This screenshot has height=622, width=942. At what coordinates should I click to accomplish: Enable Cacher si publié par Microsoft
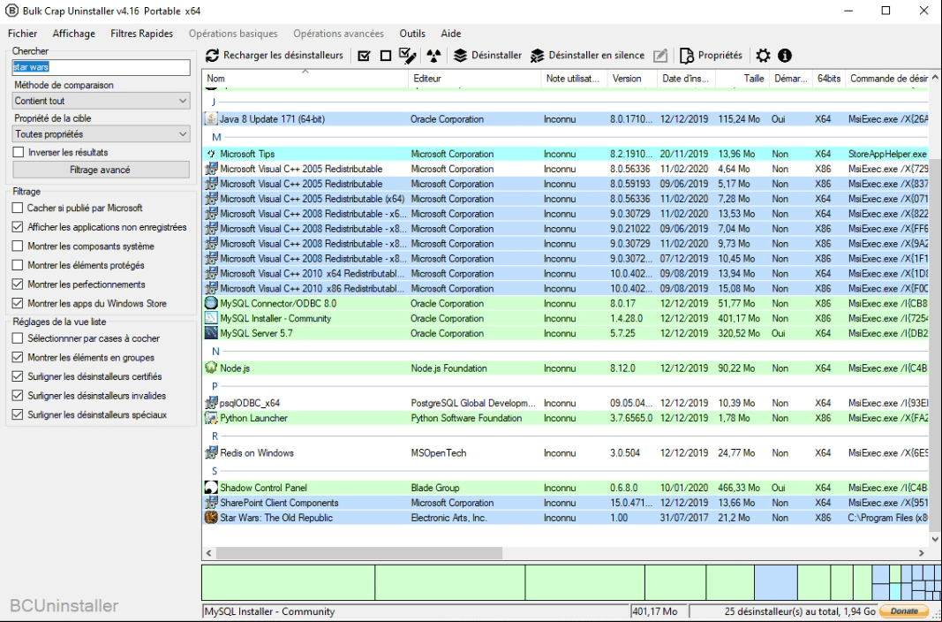[18, 208]
